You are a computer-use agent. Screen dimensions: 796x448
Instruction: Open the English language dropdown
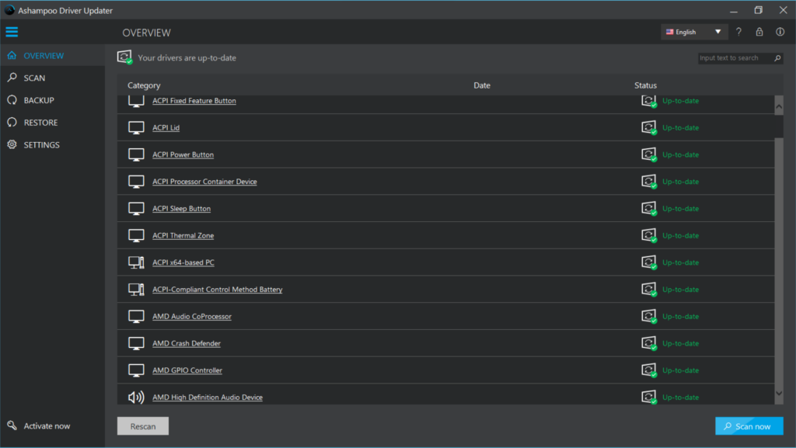tap(694, 32)
